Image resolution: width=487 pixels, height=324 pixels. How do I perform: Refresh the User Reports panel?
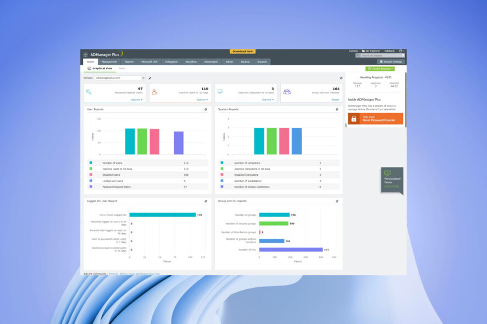[x=206, y=109]
